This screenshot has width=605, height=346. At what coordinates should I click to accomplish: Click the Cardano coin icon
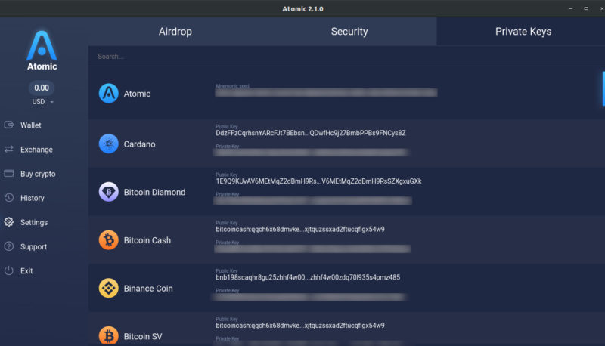pos(109,144)
